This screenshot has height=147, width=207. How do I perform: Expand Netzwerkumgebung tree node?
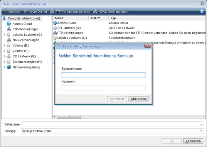coord(5,67)
